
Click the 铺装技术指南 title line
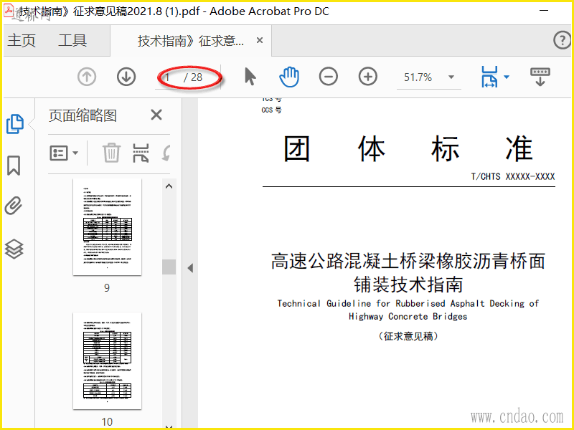click(408, 284)
